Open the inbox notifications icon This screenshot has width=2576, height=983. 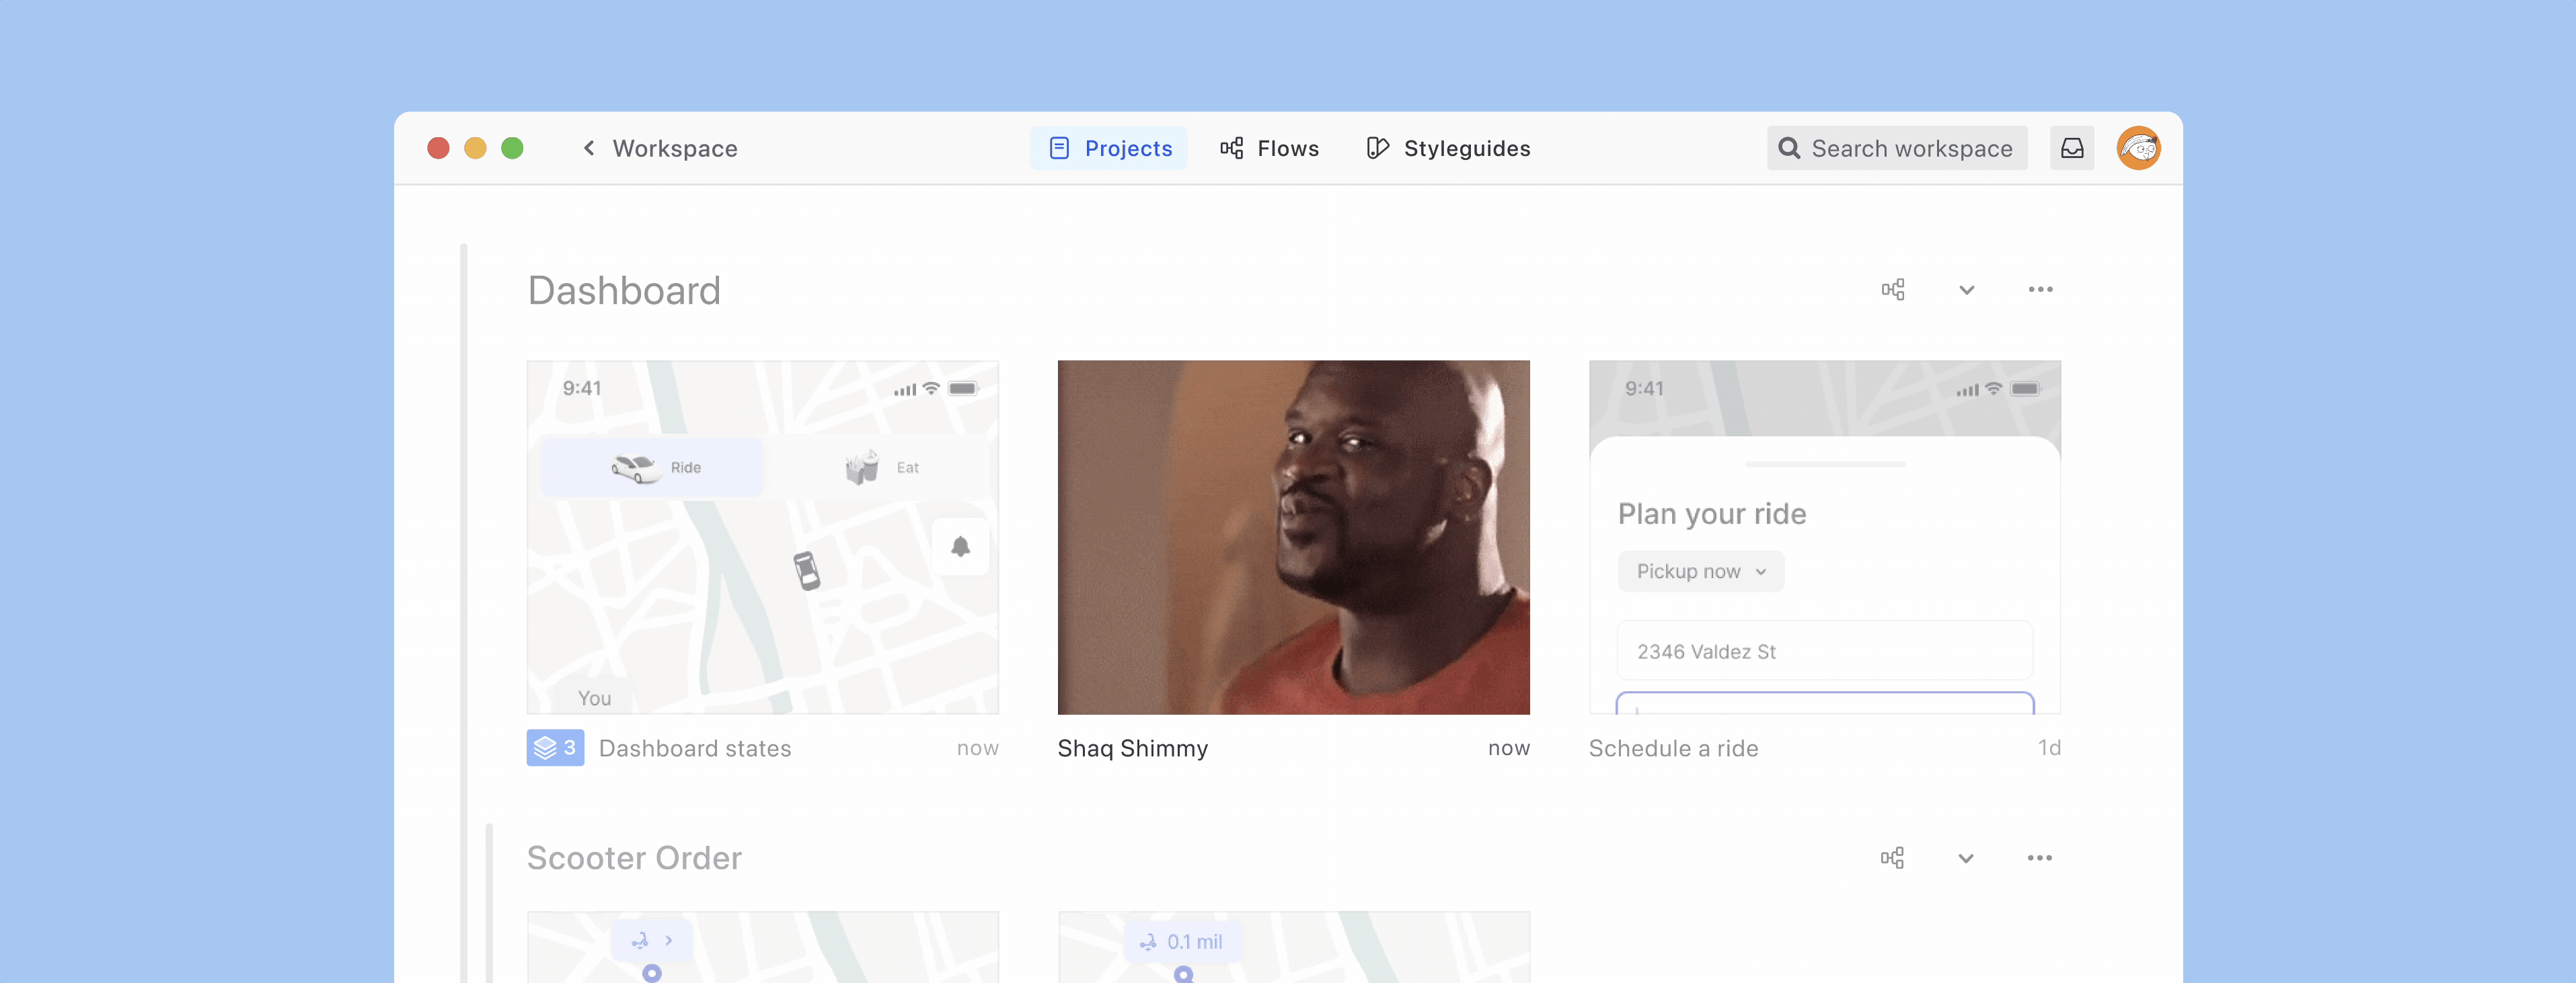(x=2071, y=148)
